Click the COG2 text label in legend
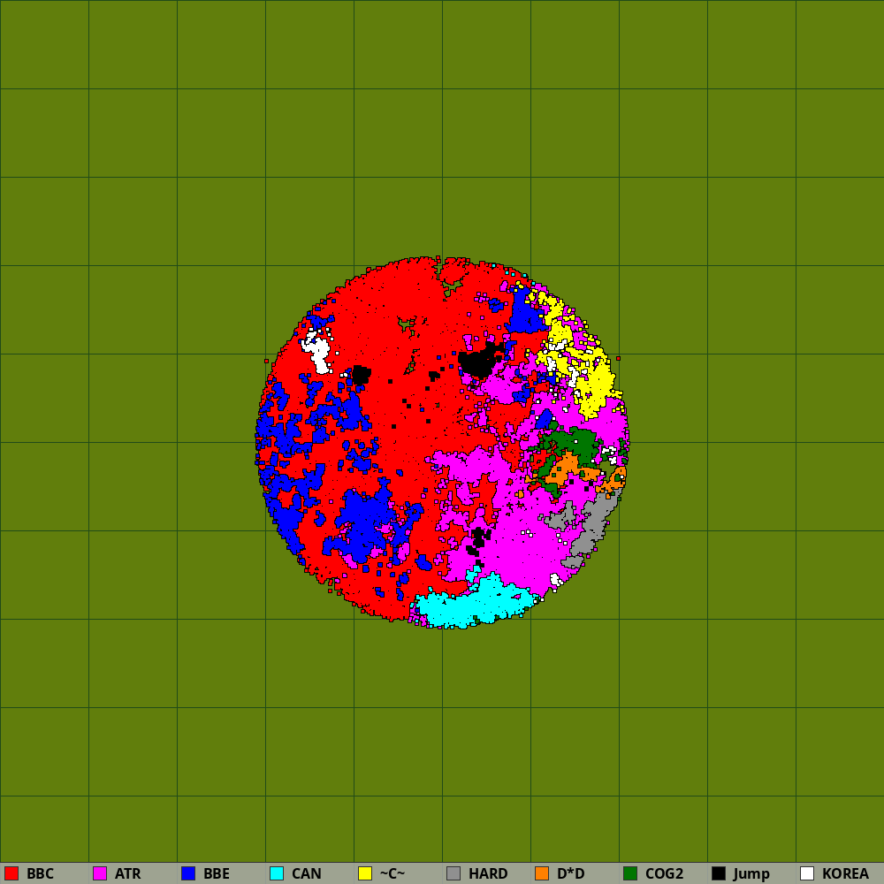884x884 pixels. tap(664, 873)
